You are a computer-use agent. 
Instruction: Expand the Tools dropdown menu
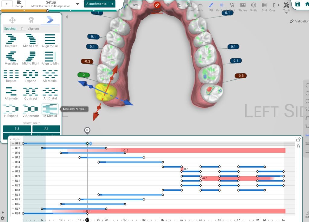point(287,6)
